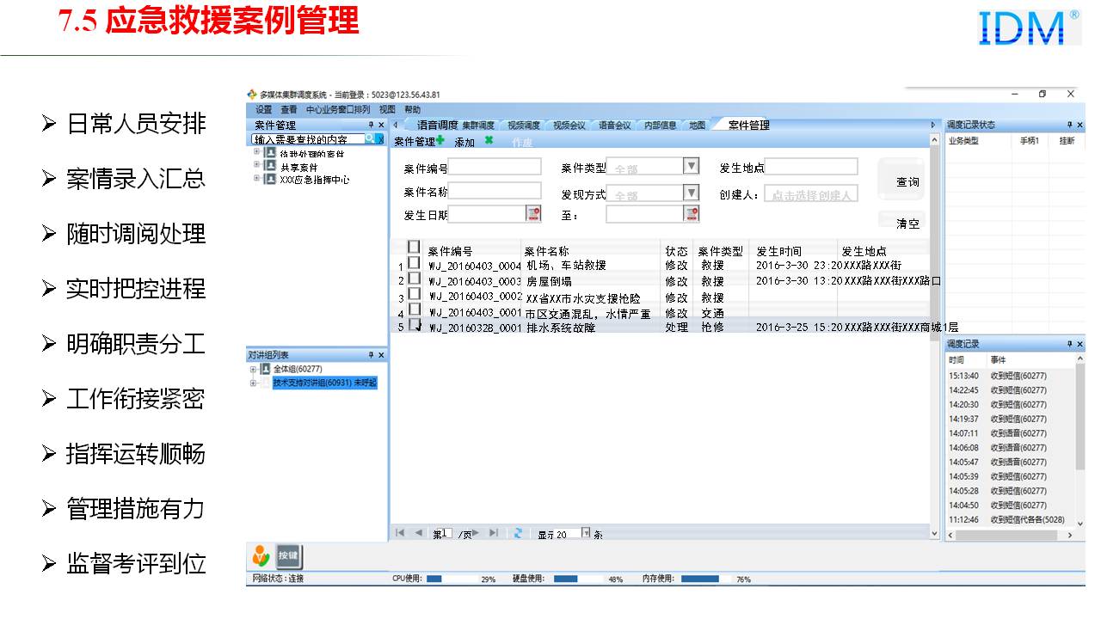Open the calendar picker for the 至 end date
Image resolution: width=1101 pixels, height=619 pixels.
(692, 214)
